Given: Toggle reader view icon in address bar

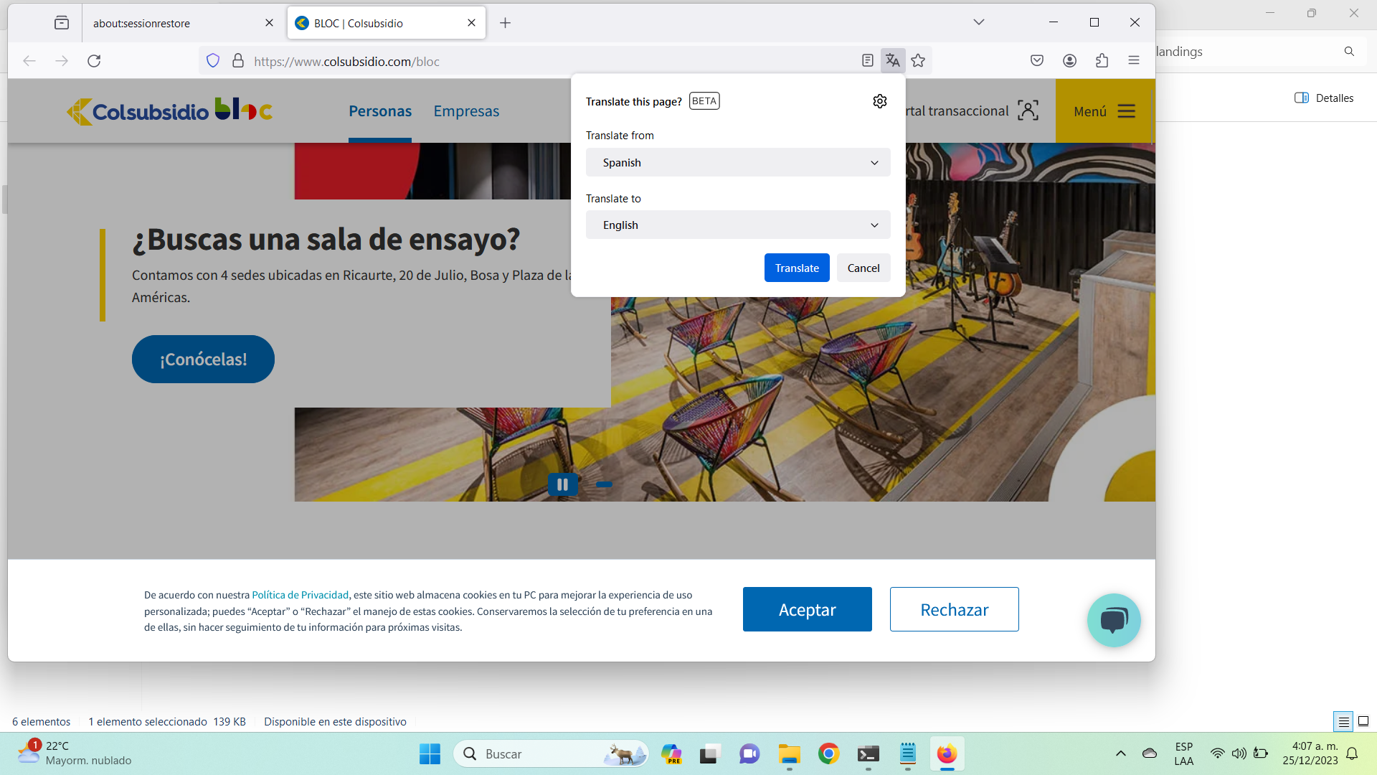Looking at the screenshot, I should pos(867,61).
